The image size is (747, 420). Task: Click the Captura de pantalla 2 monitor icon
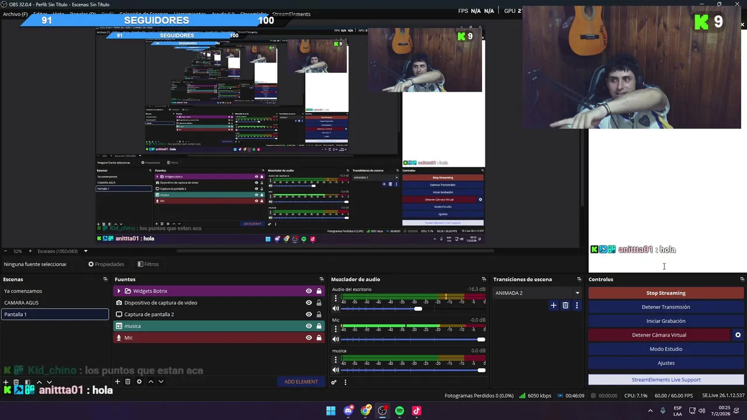tap(119, 314)
